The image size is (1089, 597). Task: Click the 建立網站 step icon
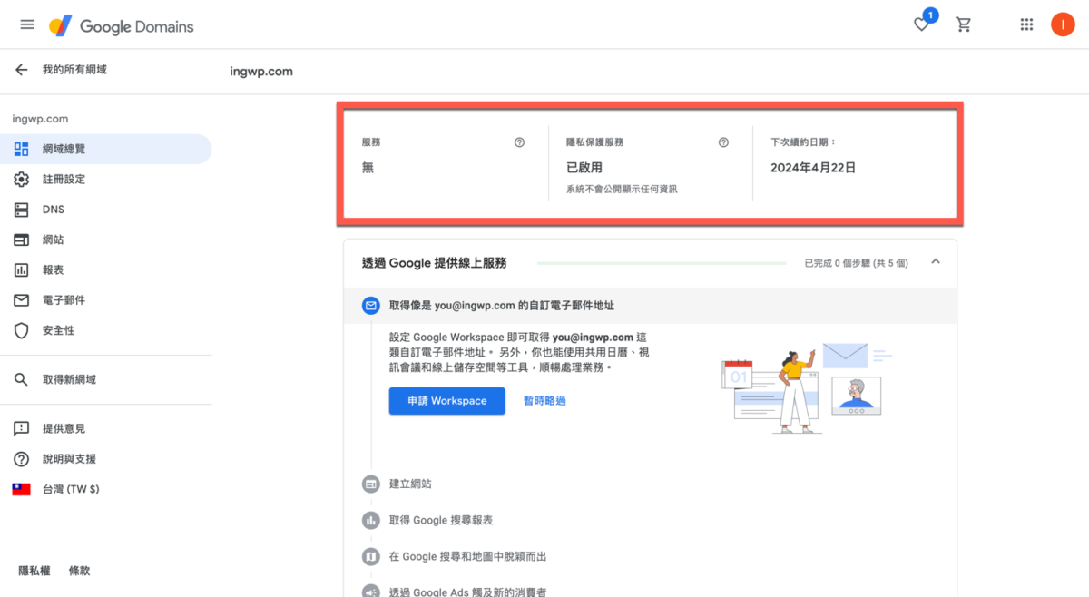(x=370, y=484)
